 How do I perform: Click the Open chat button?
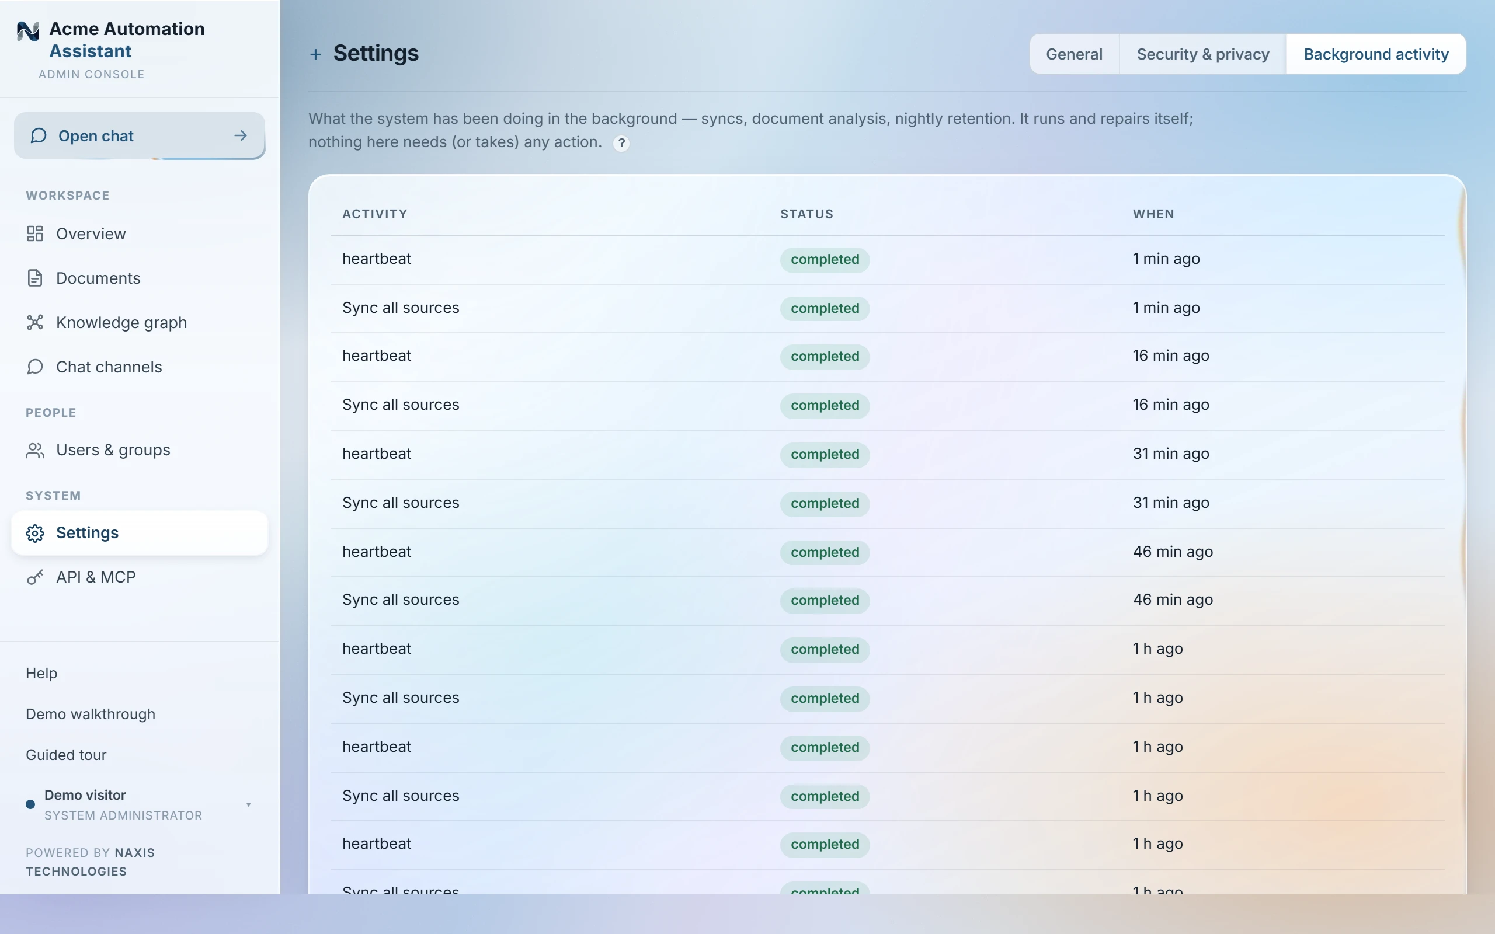(139, 135)
